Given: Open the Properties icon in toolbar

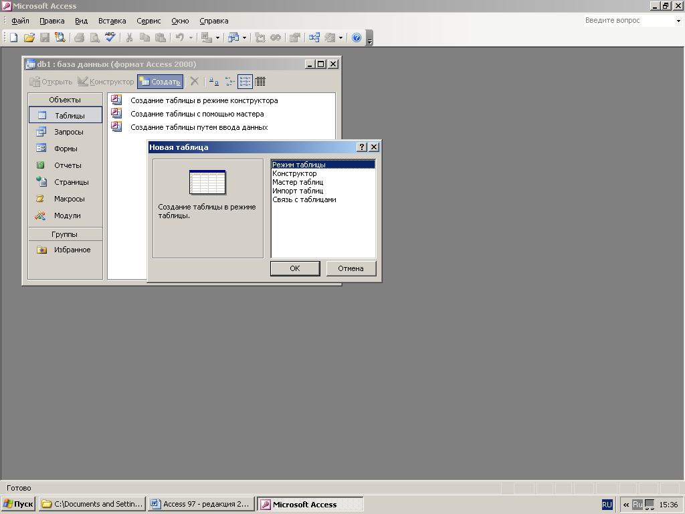Looking at the screenshot, I should tap(295, 37).
